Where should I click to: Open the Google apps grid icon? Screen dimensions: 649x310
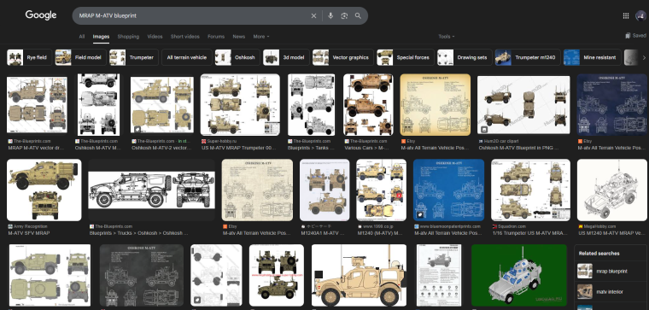625,15
